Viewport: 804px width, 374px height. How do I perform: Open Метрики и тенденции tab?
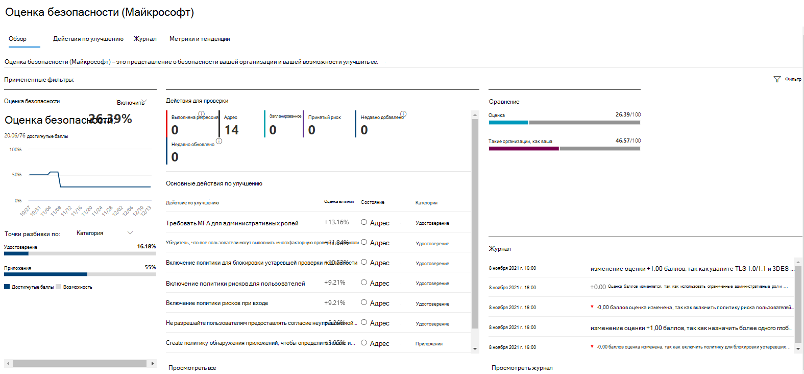200,39
